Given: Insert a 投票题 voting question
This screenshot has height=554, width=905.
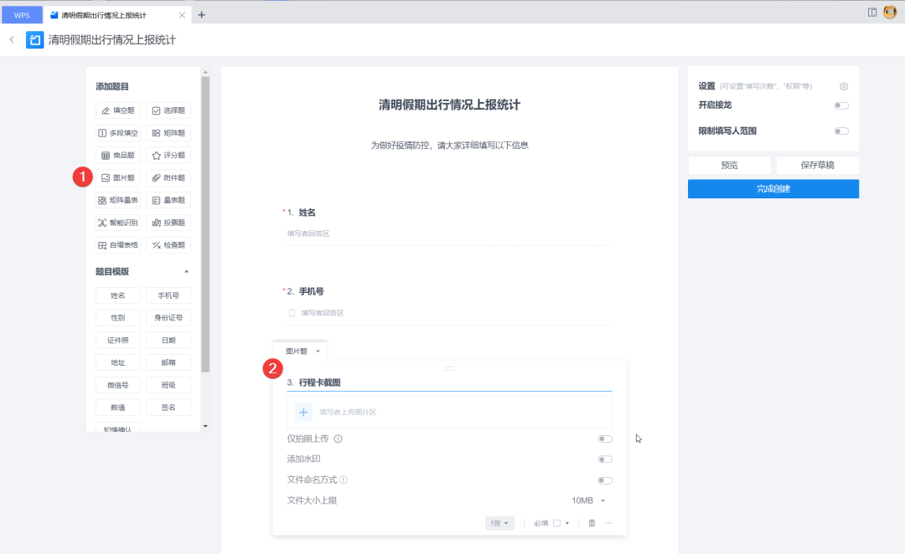Looking at the screenshot, I should [x=169, y=222].
